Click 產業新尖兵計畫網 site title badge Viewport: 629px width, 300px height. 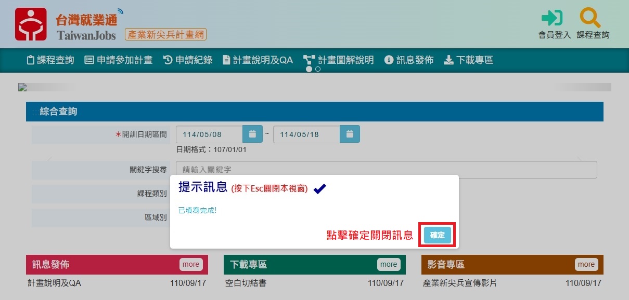[166, 35]
